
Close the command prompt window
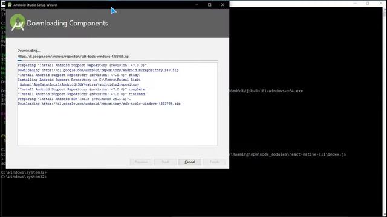[381, 3]
